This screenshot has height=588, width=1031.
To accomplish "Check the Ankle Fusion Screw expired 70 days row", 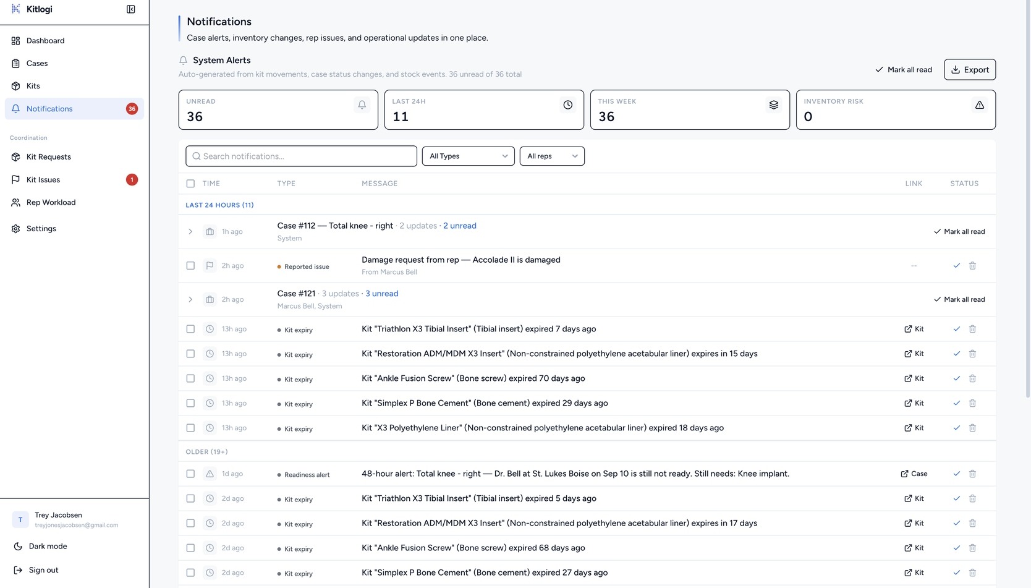I will pos(190,378).
